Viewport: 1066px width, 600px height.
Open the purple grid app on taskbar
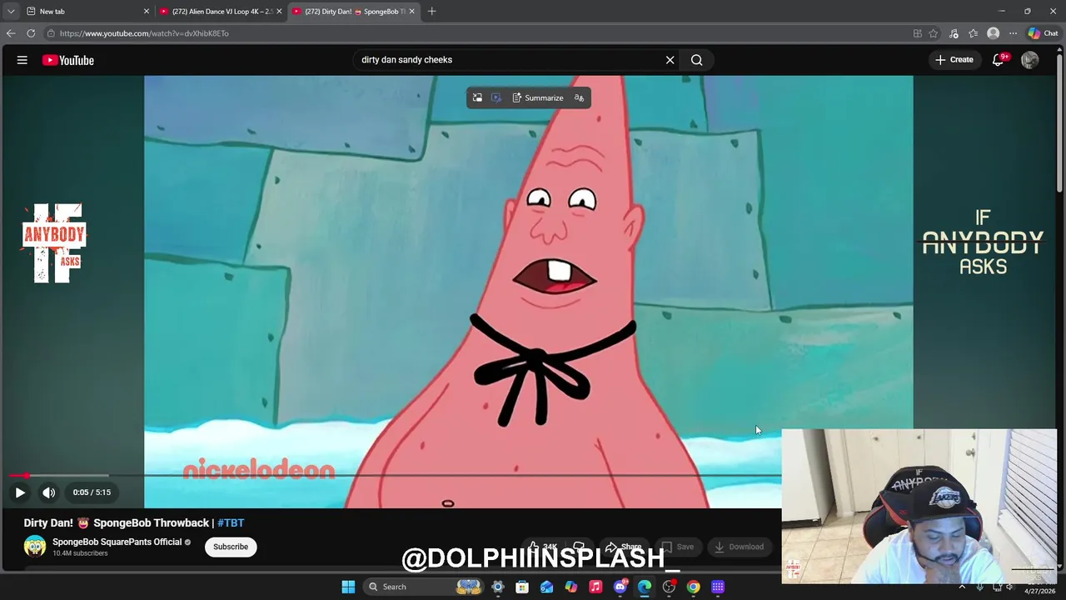pos(718,587)
